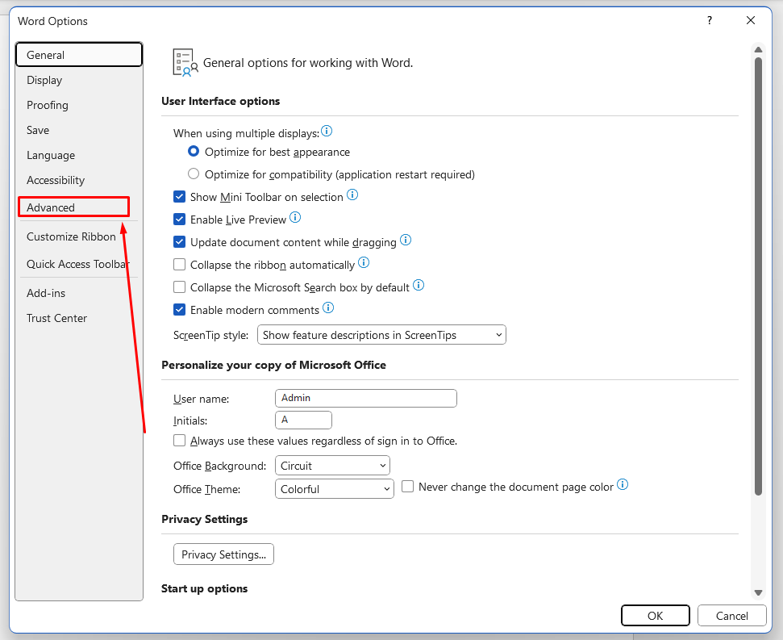The height and width of the screenshot is (640, 783).
Task: Click info icon next to Enable modern comments
Action: coord(328,307)
